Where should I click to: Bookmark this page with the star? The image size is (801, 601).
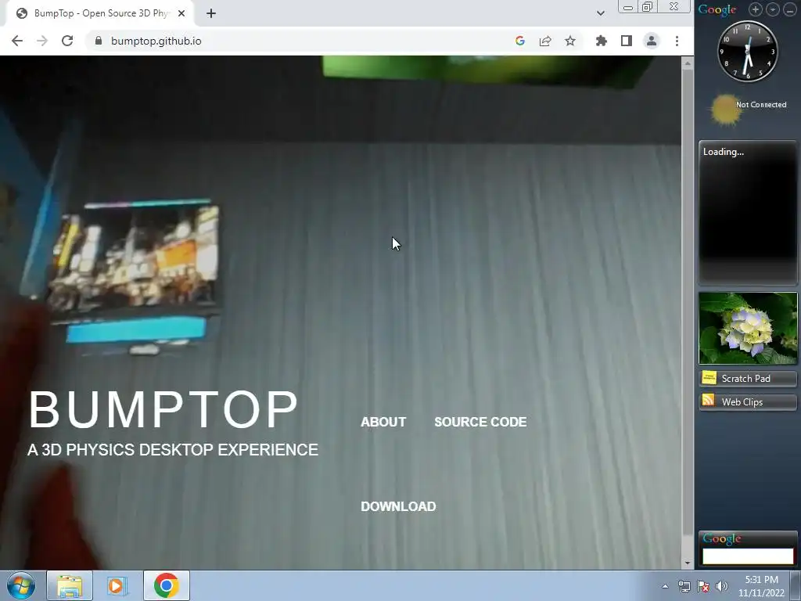tap(570, 41)
